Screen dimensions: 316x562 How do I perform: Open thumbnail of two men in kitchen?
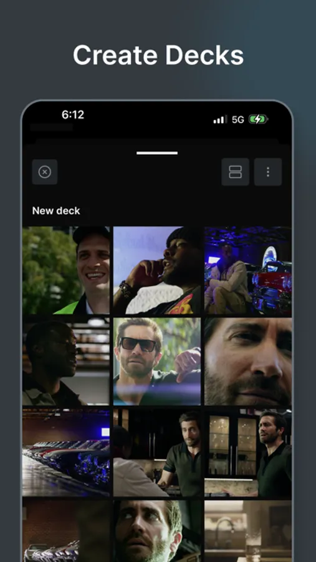(157, 453)
